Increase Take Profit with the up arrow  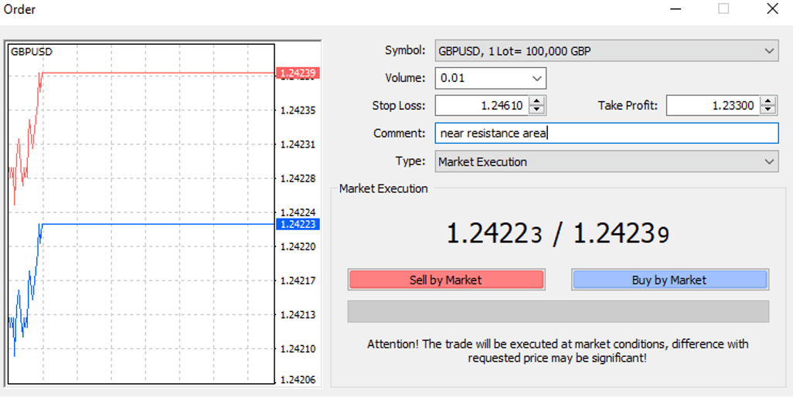pyautogui.click(x=768, y=100)
